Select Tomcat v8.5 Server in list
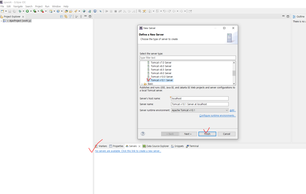 [x=161, y=70]
